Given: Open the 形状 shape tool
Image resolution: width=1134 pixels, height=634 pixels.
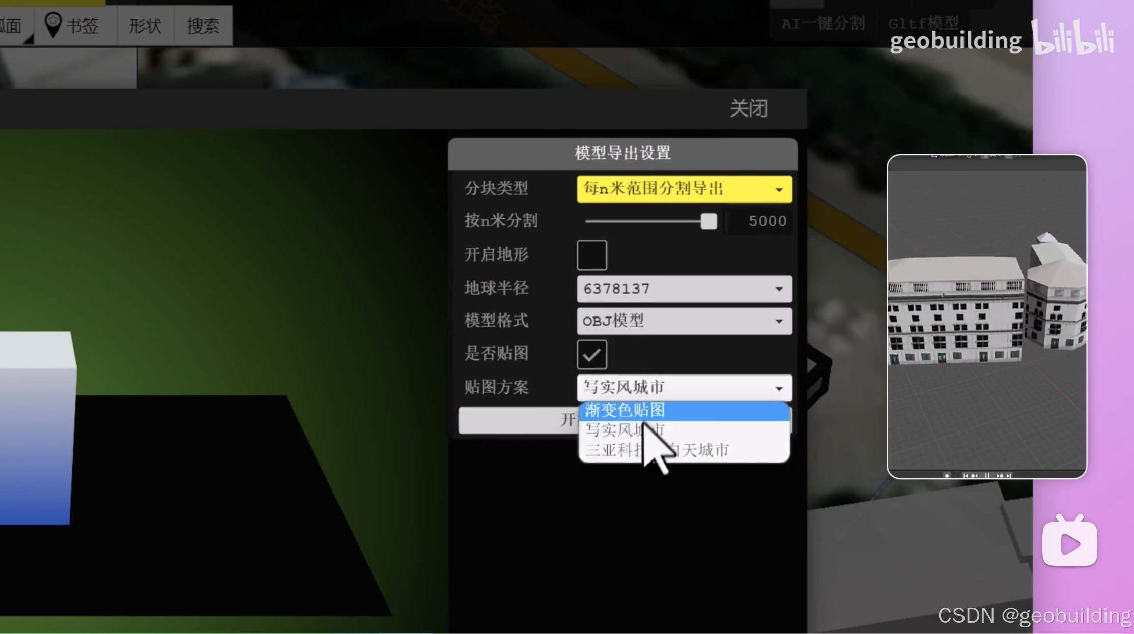Looking at the screenshot, I should coord(145,25).
